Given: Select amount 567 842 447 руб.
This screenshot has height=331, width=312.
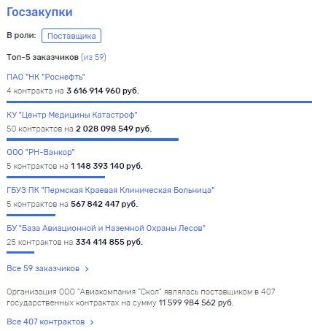Looking at the screenshot, I should [104, 204].
